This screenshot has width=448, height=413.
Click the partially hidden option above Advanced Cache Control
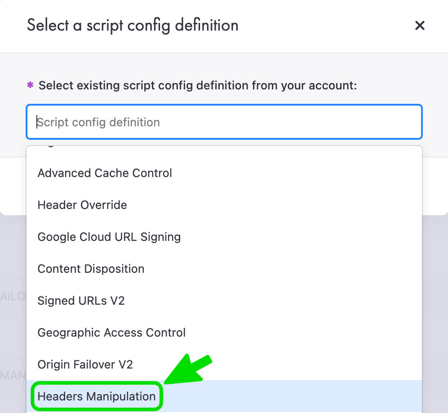pos(49,146)
